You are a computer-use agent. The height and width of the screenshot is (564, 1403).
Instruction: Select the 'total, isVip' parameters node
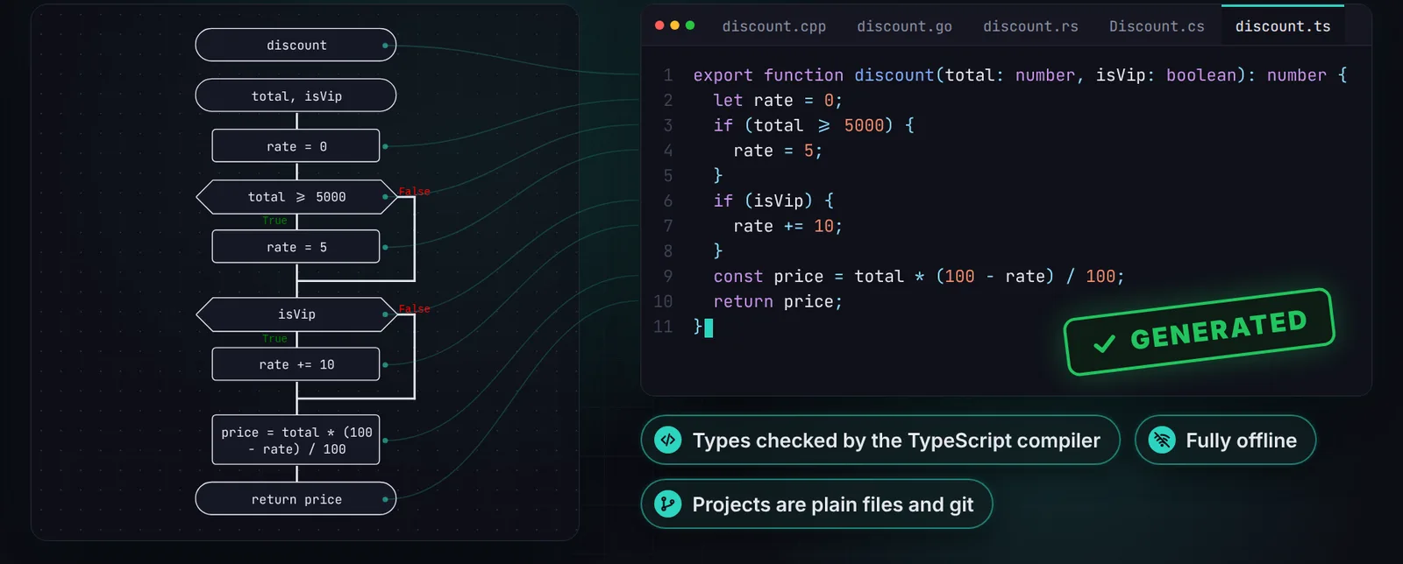[296, 95]
